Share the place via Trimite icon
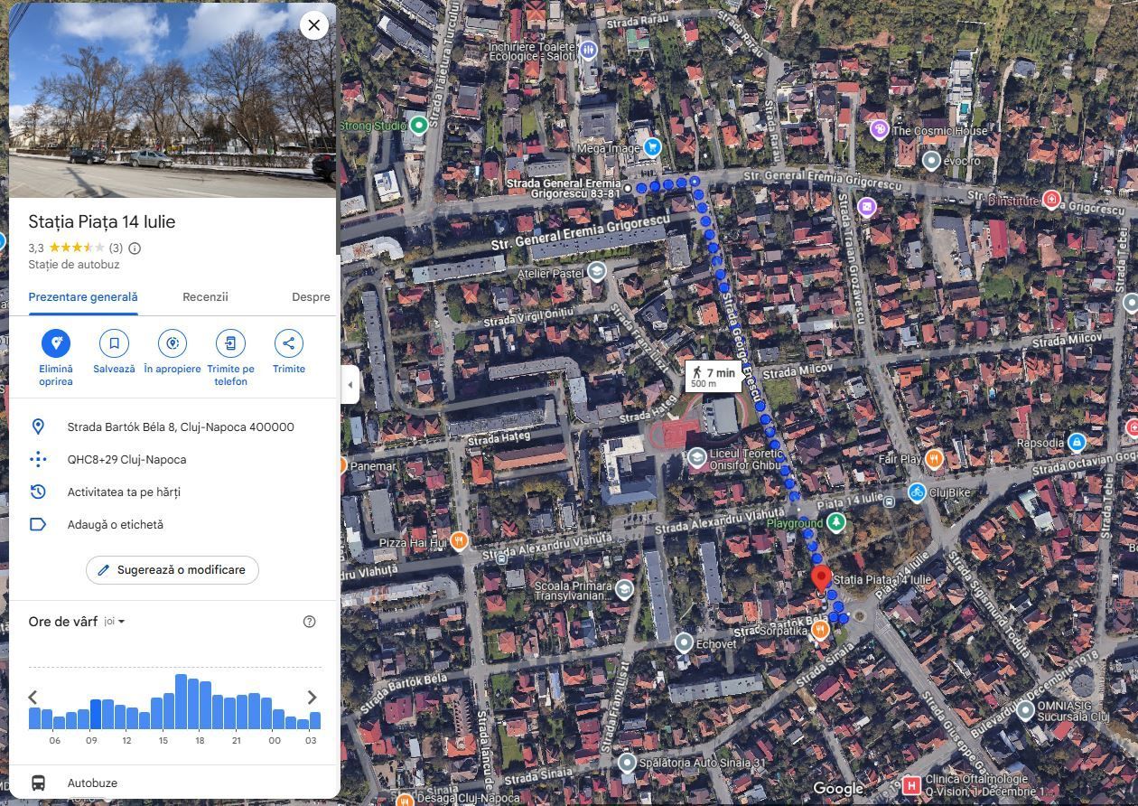Image resolution: width=1138 pixels, height=806 pixels. pos(288,343)
